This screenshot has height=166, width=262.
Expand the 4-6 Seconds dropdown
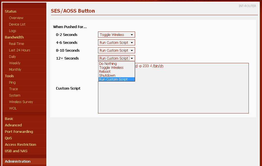[x=116, y=43]
